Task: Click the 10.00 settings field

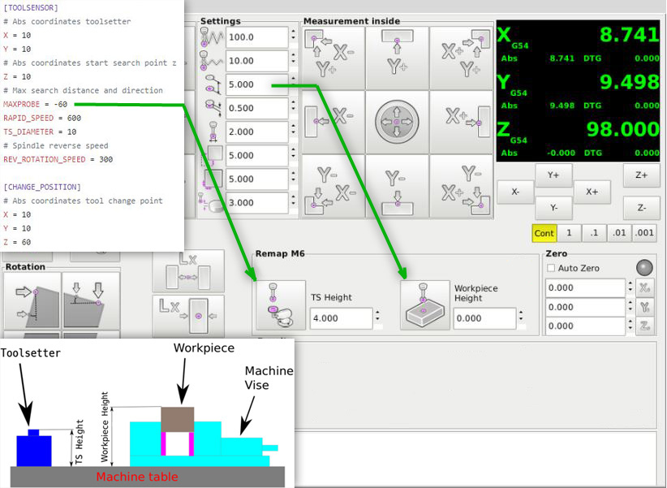Action: 257,61
